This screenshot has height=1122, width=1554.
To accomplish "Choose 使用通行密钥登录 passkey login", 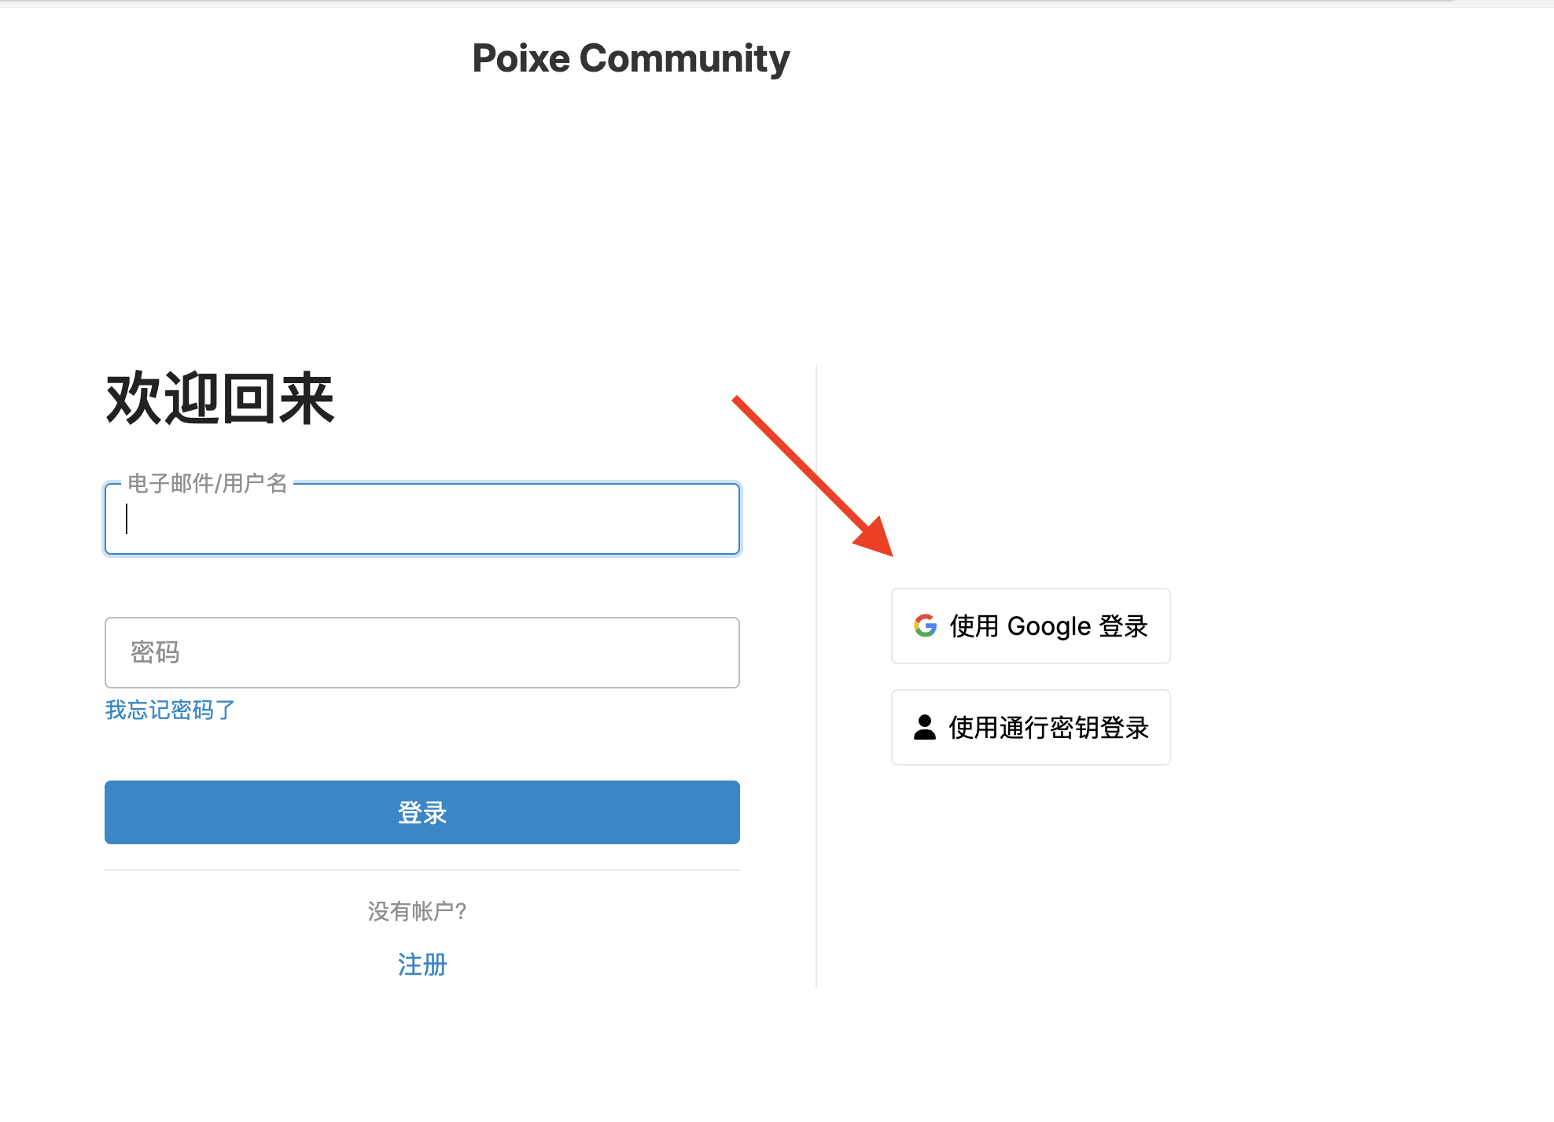I will click(x=1030, y=728).
